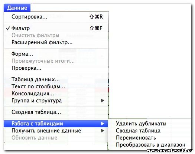Expand Группа и структура submenu arrow

103,101
